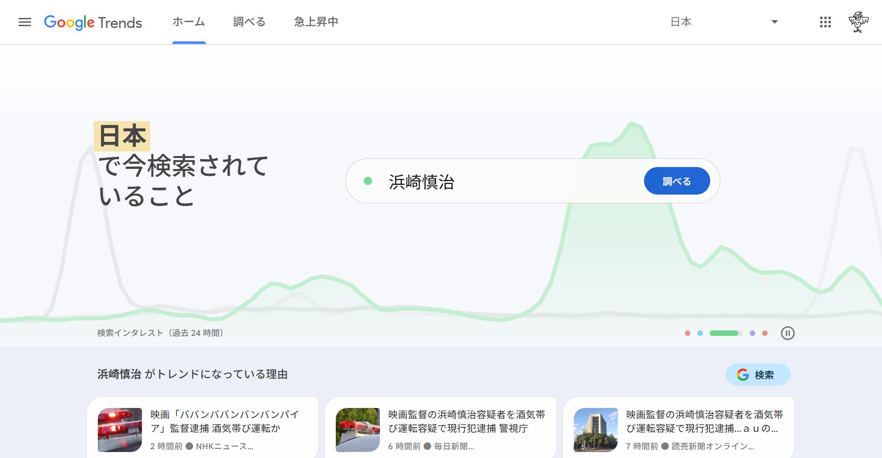This screenshot has height=458, width=882.
Task: Open headline 映画「ババンババンバンバンパイア」監督逮捕
Action: click(x=225, y=421)
